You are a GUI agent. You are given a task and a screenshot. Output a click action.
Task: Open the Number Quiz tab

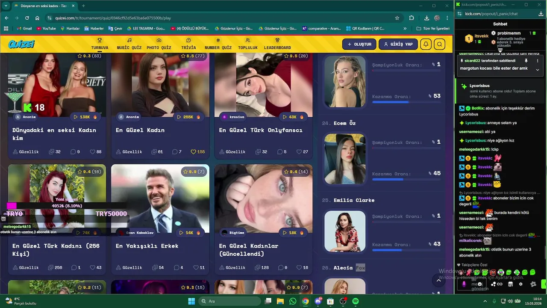pyautogui.click(x=218, y=44)
